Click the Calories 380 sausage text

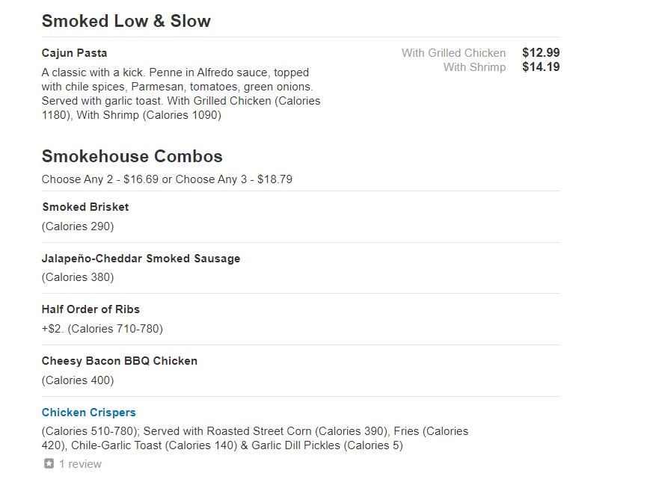tap(78, 277)
